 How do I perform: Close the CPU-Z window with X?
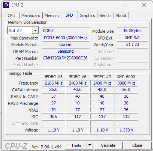coord(144,5)
